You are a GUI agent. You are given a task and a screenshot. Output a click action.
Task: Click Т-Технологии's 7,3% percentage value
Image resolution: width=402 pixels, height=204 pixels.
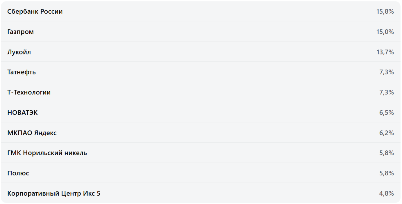coord(386,92)
